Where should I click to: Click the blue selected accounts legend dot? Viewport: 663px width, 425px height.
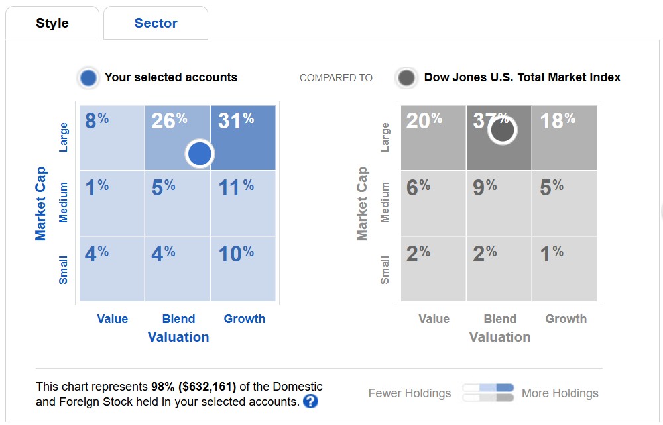click(x=88, y=77)
